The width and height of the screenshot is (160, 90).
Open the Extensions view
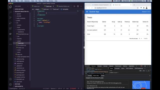(x=10, y=28)
